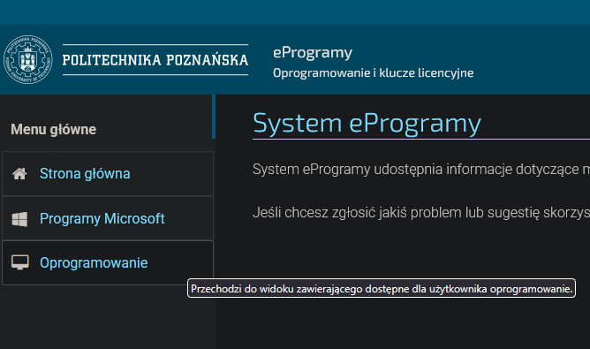Open the Strona główna menu item
Viewport: 590px width, 349px height.
click(x=108, y=173)
